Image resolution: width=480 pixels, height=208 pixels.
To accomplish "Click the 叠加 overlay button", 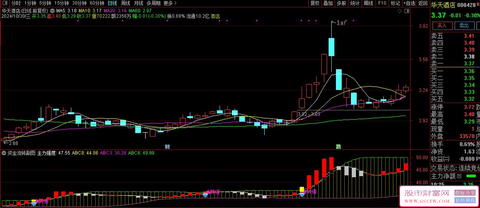I will [x=328, y=3].
